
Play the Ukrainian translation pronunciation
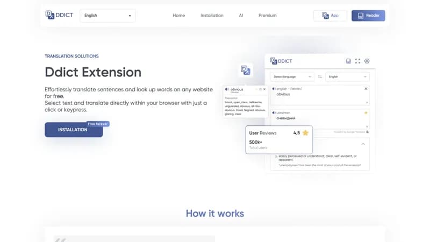pyautogui.click(x=274, y=112)
